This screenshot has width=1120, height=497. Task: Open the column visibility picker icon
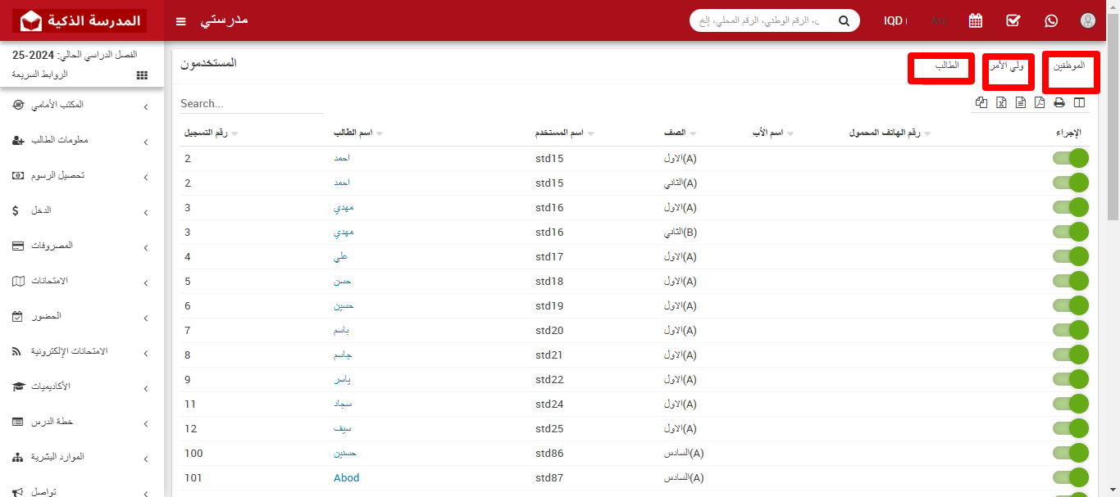1079,102
